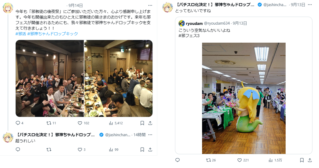The width and height of the screenshot is (319, 168).
Task: Like the 超うれしい reply with 3 likes
Action: pyautogui.click(x=80, y=149)
